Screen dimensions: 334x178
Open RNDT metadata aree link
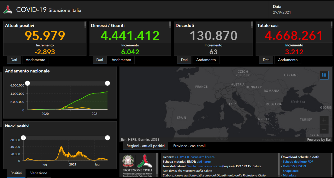pos(207,162)
